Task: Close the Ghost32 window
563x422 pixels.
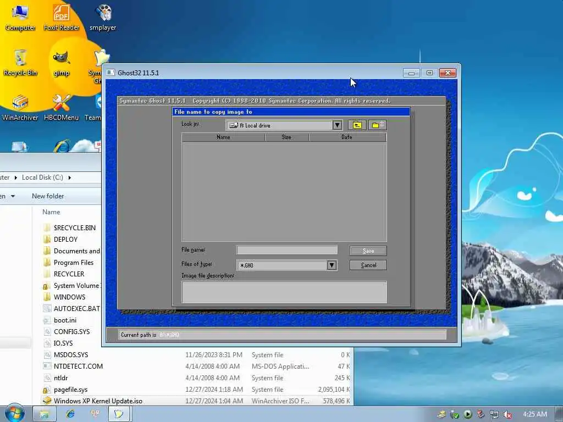Action: pyautogui.click(x=448, y=73)
